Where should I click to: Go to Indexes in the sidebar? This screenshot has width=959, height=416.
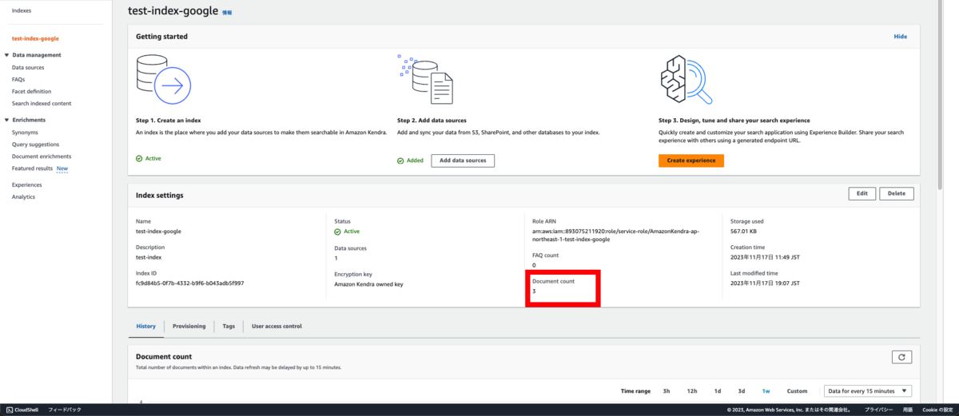[x=22, y=10]
